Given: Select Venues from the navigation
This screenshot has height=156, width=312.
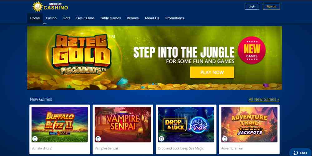Looking at the screenshot, I should tap(133, 18).
